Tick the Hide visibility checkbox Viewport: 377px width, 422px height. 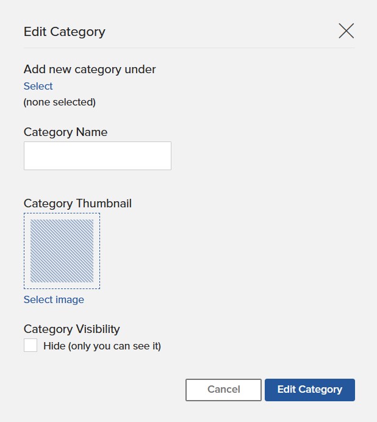coord(31,345)
